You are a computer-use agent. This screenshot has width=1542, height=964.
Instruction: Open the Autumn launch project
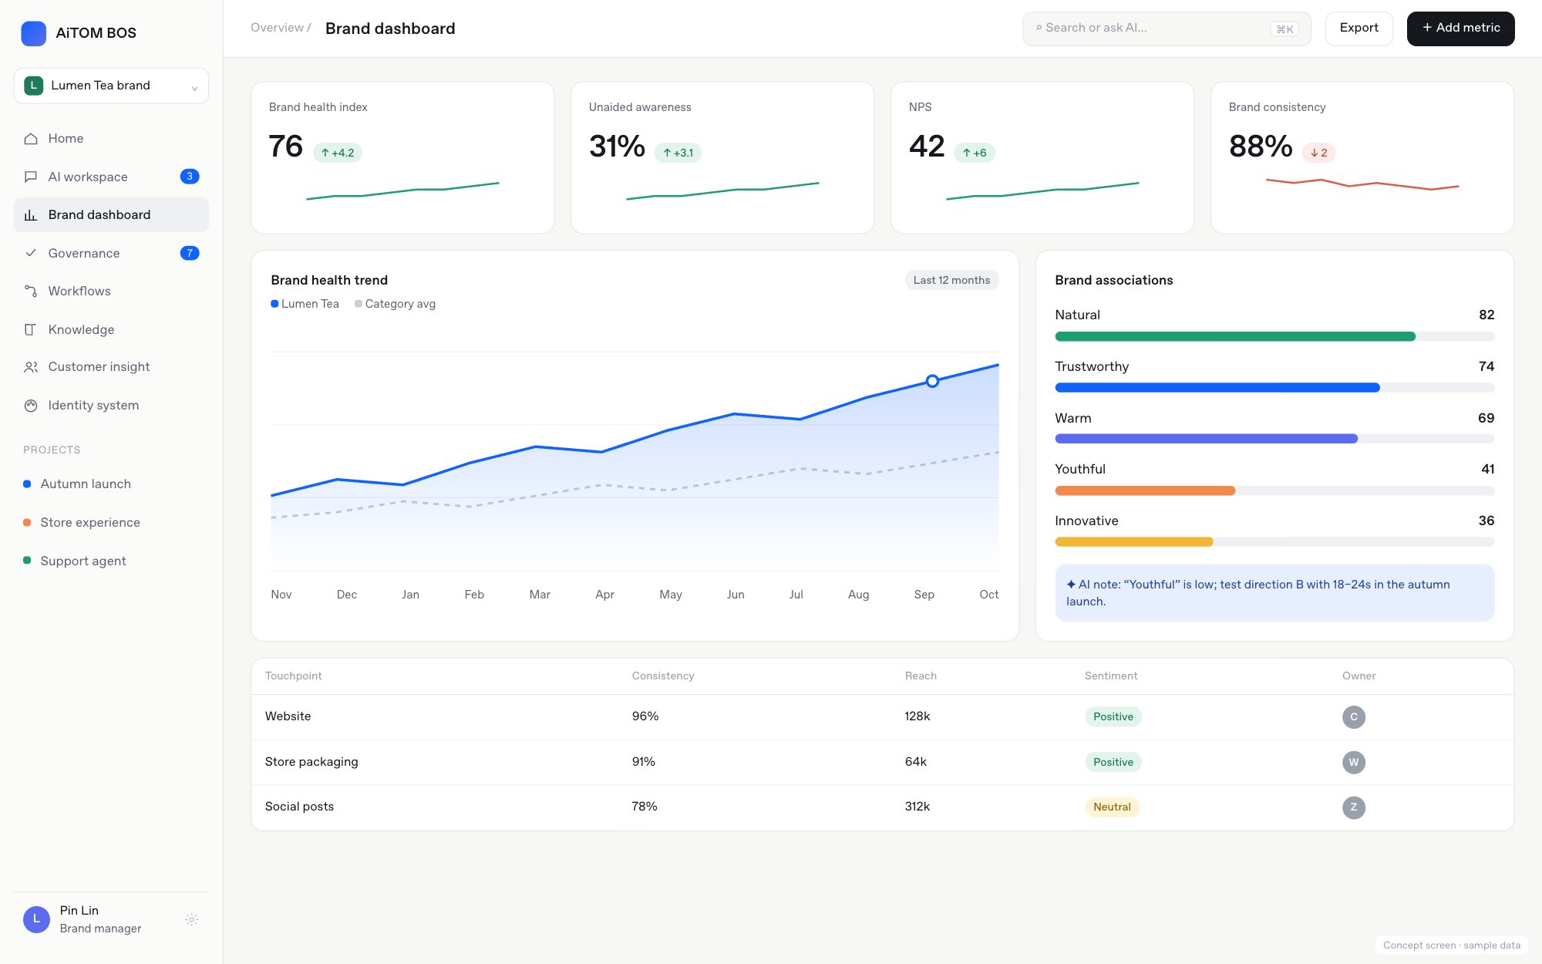point(111,484)
